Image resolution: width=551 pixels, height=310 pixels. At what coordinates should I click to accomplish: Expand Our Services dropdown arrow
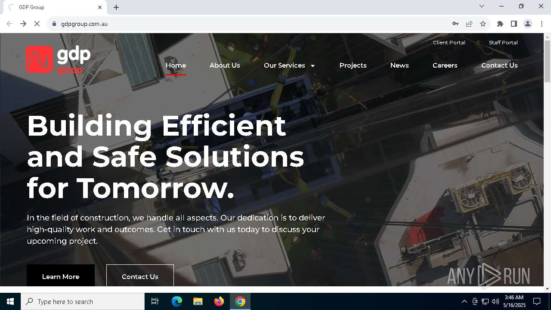click(x=313, y=66)
